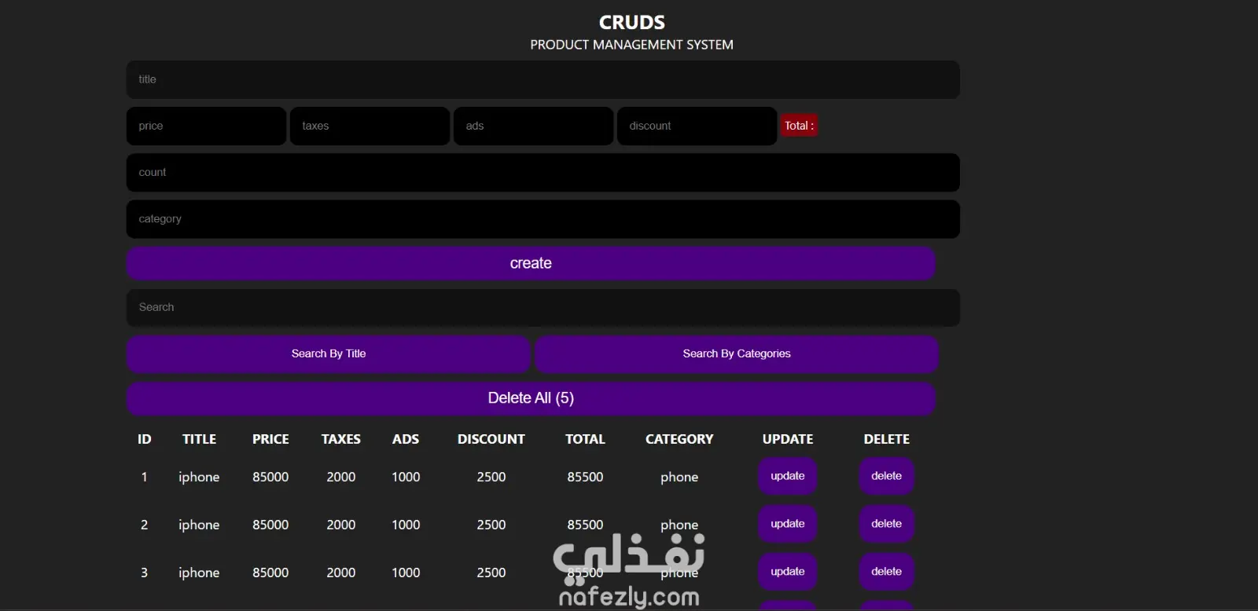Click phone category in row 1
1258x611 pixels.
679,477
